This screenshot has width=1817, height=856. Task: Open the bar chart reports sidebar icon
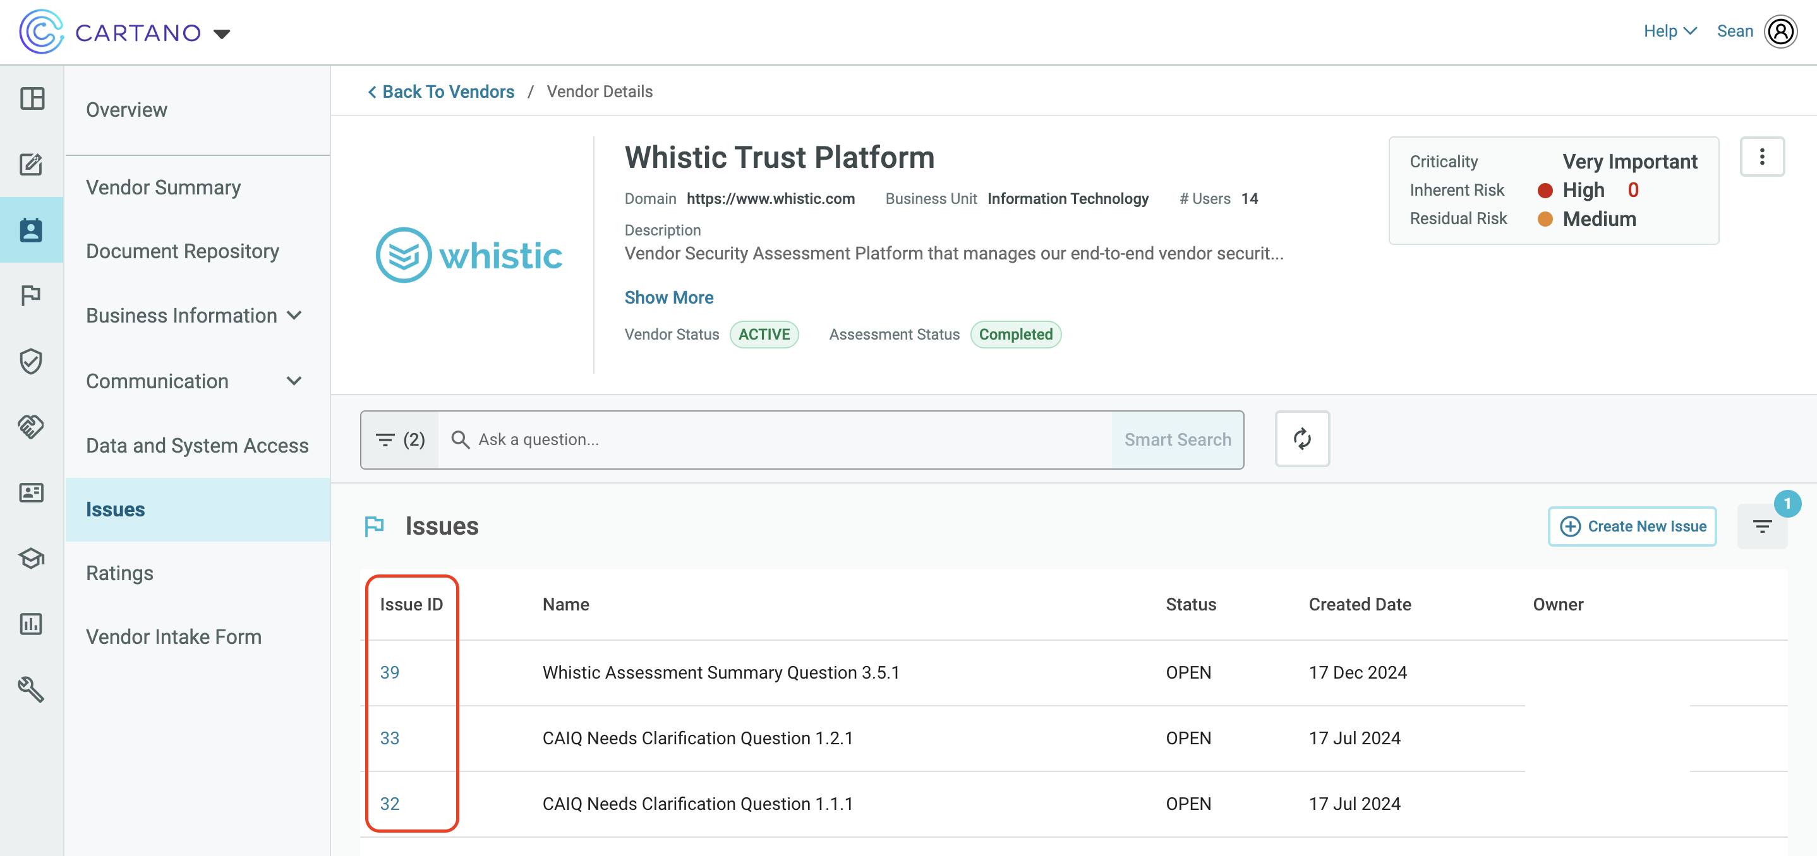click(32, 624)
